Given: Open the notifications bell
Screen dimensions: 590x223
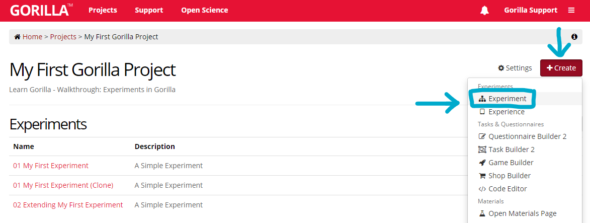Looking at the screenshot, I should pyautogui.click(x=484, y=10).
